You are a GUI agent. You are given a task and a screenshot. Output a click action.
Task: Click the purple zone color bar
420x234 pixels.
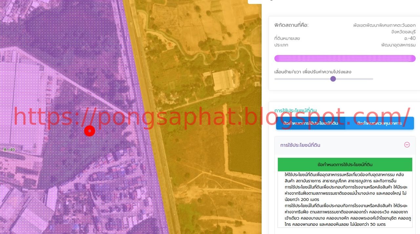click(345, 58)
